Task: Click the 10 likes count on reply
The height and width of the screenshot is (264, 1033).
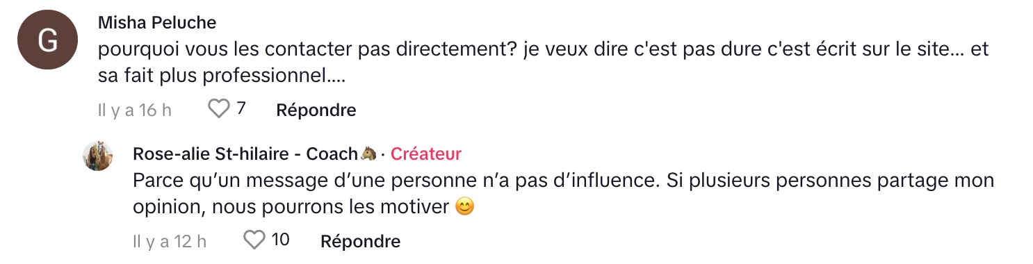Action: click(280, 240)
